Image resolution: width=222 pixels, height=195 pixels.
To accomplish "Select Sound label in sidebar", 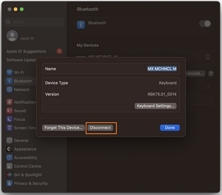I will click(x=20, y=111).
